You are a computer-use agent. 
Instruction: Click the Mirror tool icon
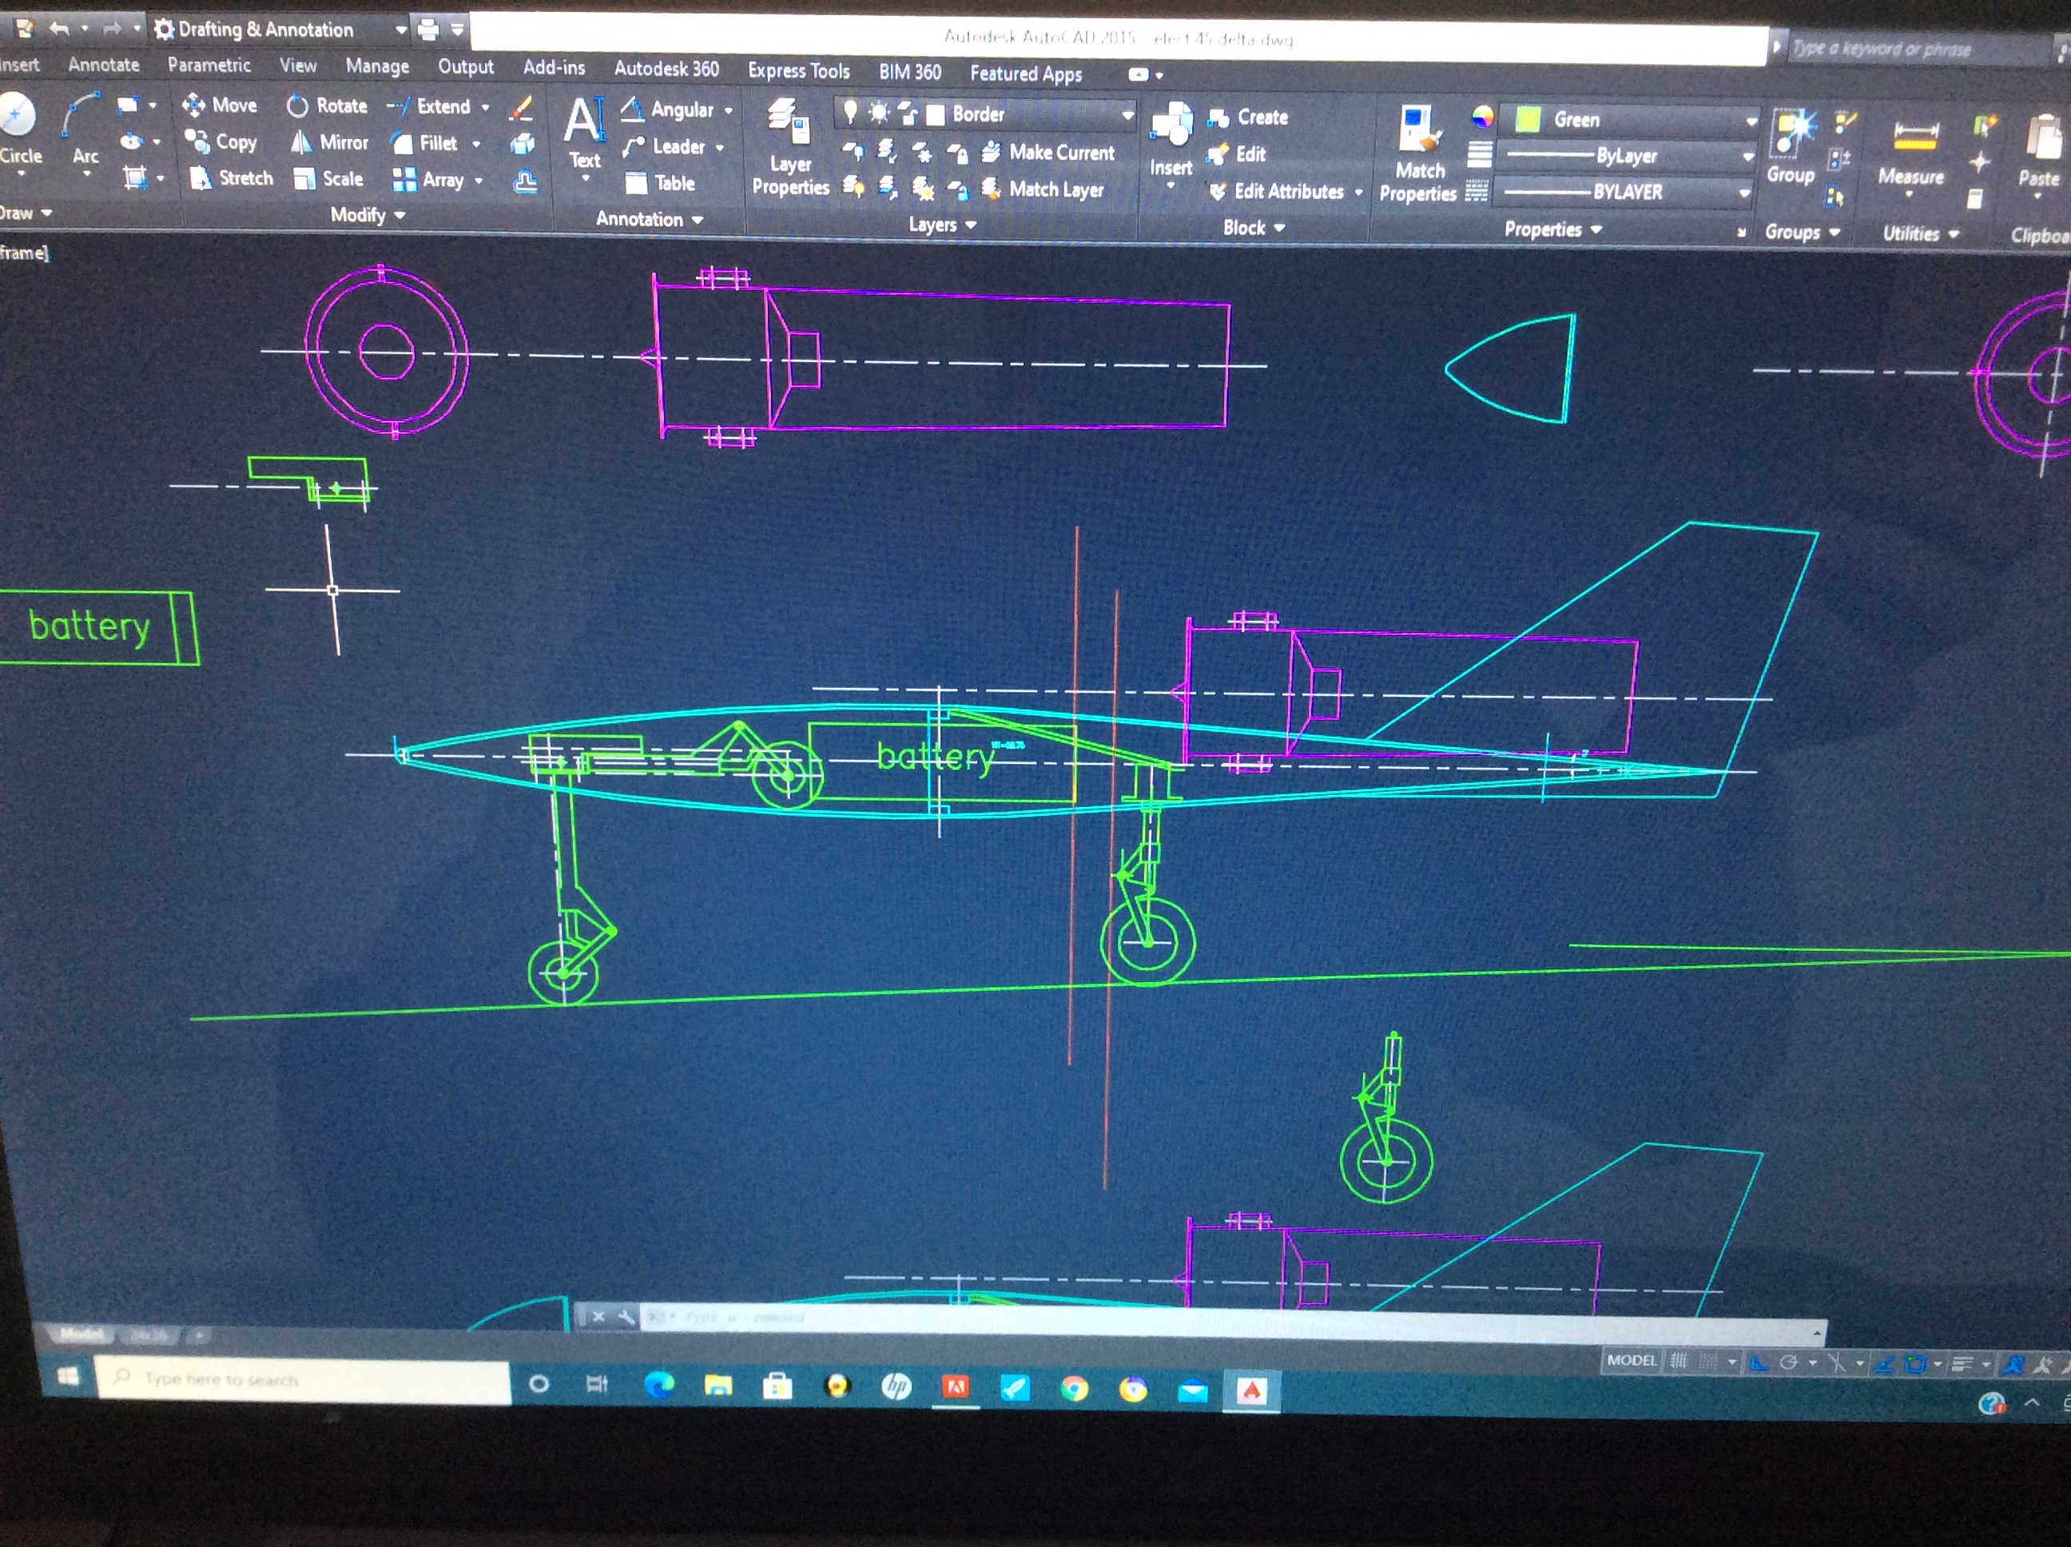[300, 142]
